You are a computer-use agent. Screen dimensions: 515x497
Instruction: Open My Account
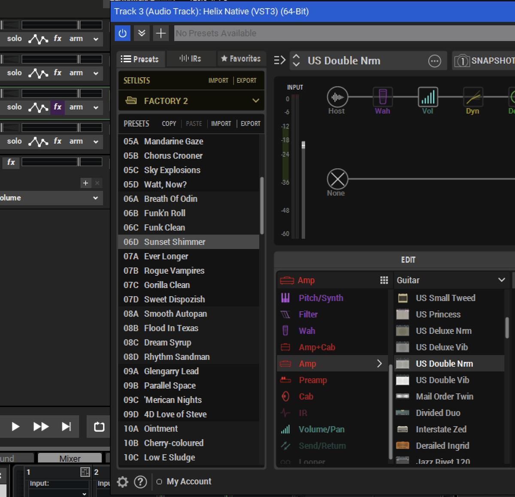(x=189, y=482)
